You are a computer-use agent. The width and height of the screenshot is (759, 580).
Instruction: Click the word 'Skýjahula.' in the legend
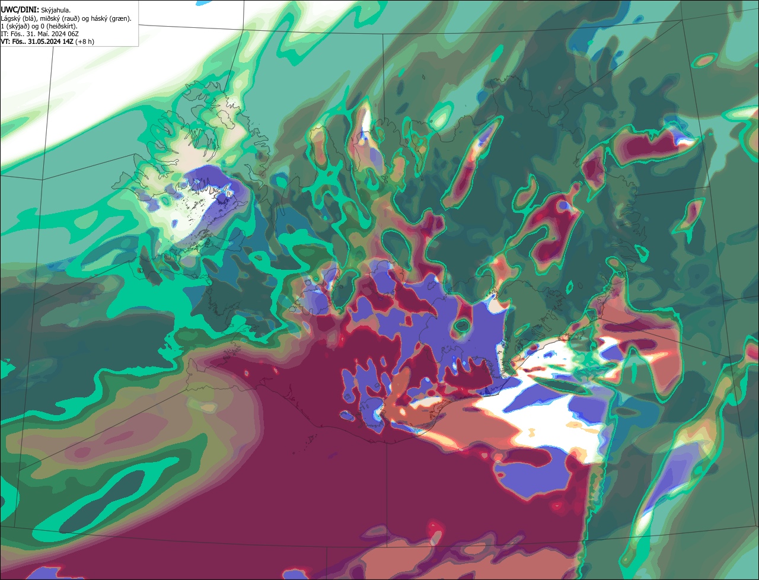(x=56, y=11)
